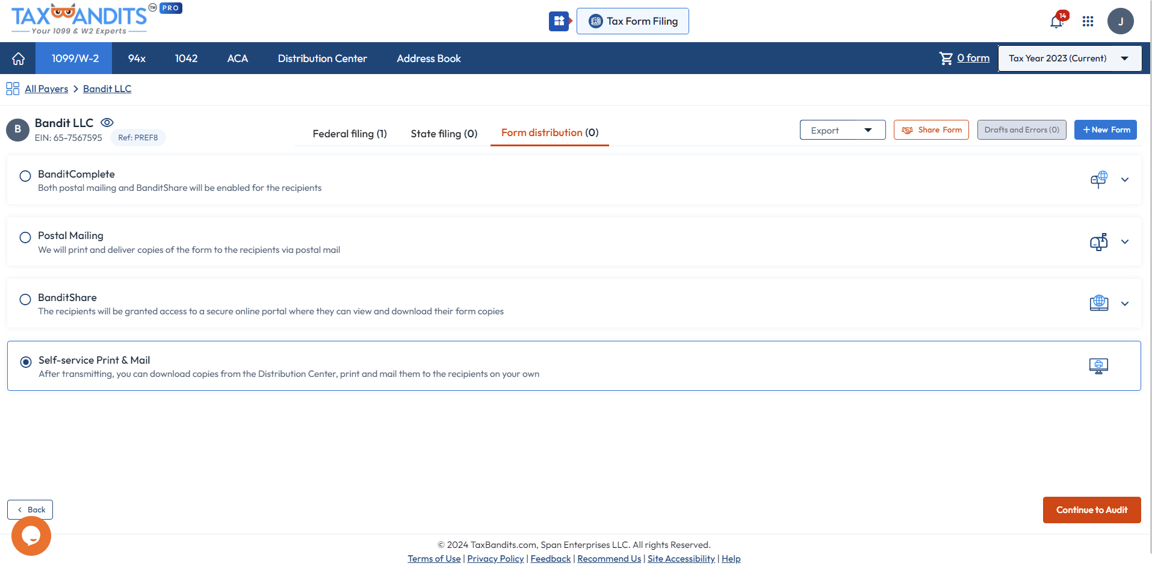This screenshot has height=569, width=1152.
Task: Click the Self-service print monitor icon
Action: point(1099,365)
